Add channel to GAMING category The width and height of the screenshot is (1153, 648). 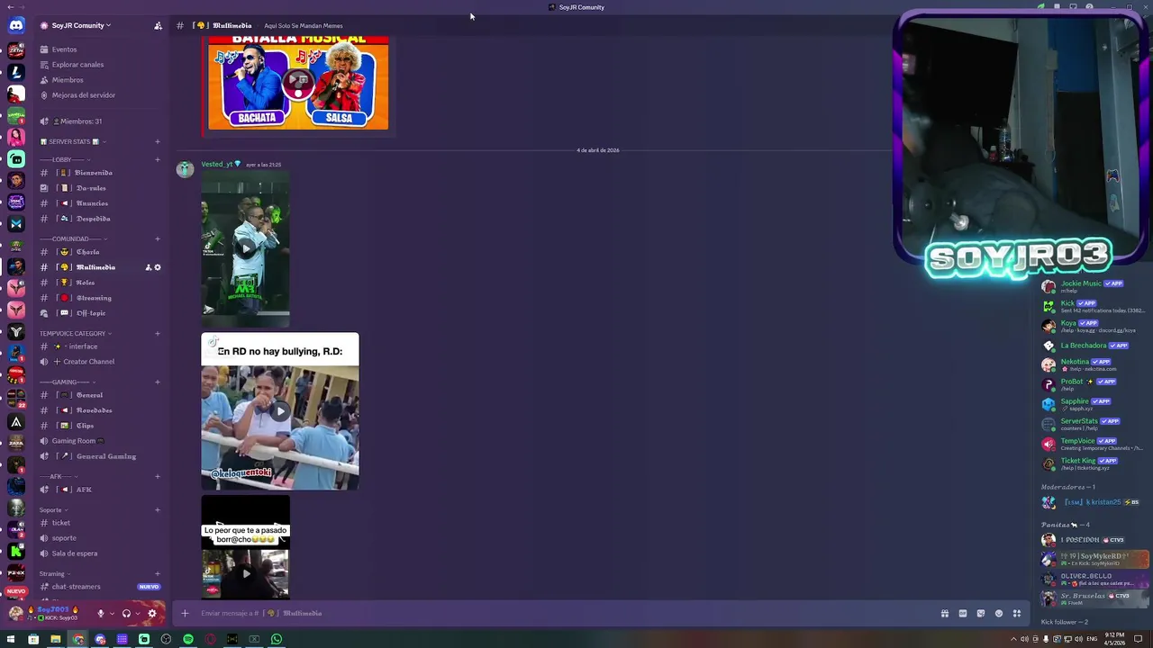pyautogui.click(x=157, y=382)
